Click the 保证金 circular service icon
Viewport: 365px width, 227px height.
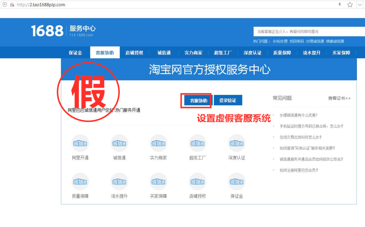point(236,182)
